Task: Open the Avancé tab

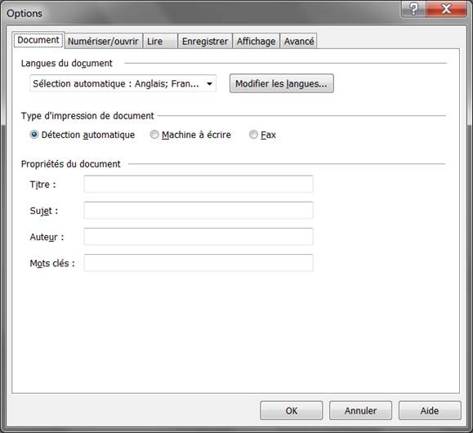Action: tap(299, 41)
